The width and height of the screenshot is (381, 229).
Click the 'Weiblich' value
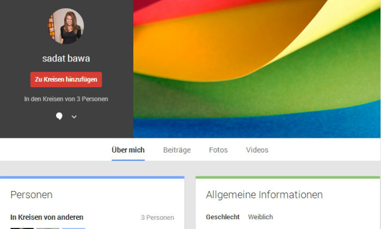click(x=261, y=217)
